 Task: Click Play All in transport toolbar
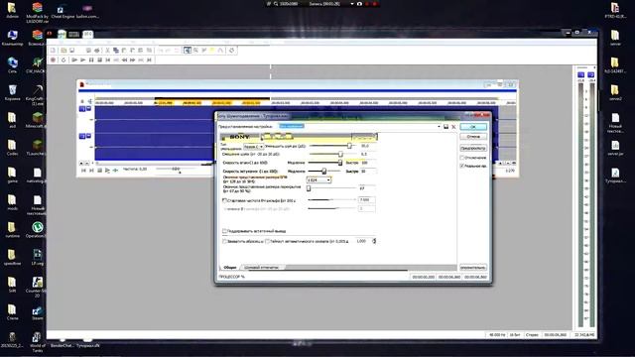pyautogui.click(x=74, y=59)
